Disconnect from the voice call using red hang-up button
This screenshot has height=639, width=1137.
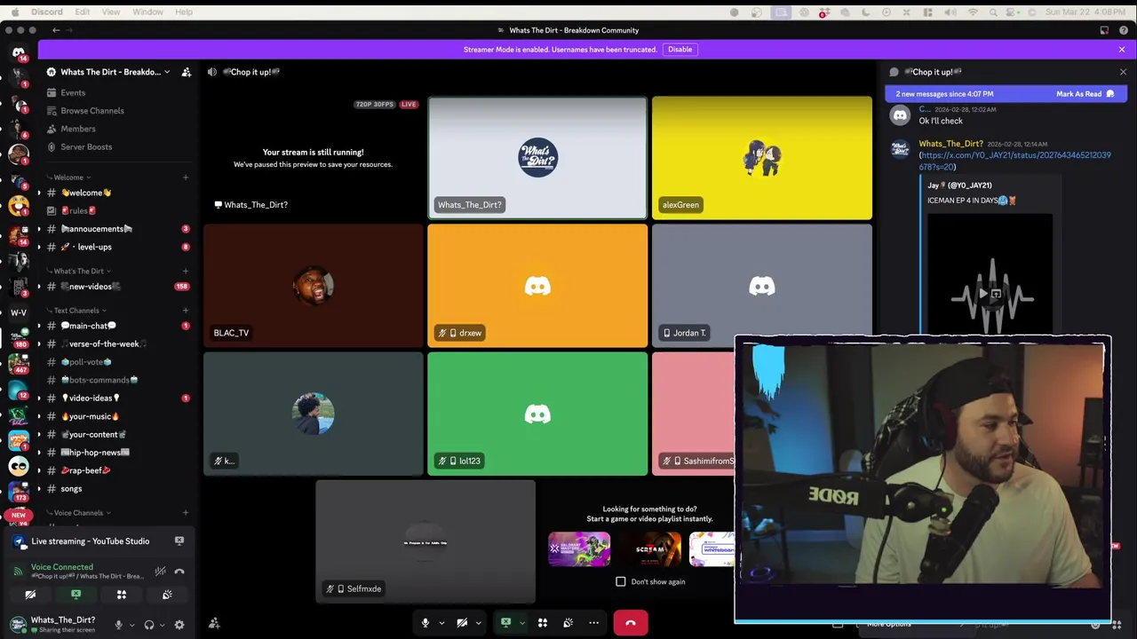pos(631,622)
